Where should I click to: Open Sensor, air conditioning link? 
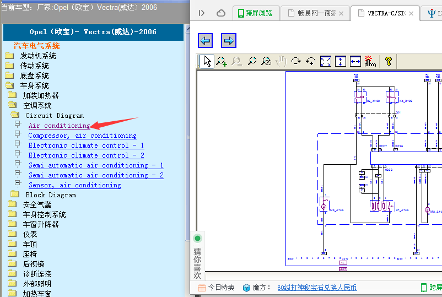[75, 185]
